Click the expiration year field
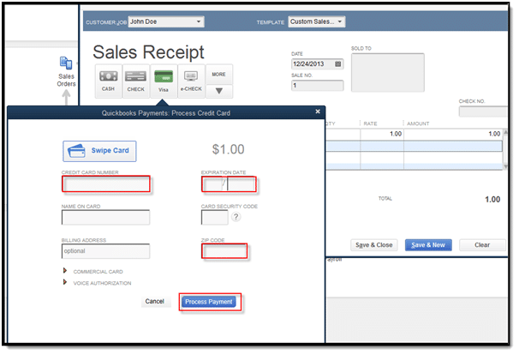 point(242,184)
